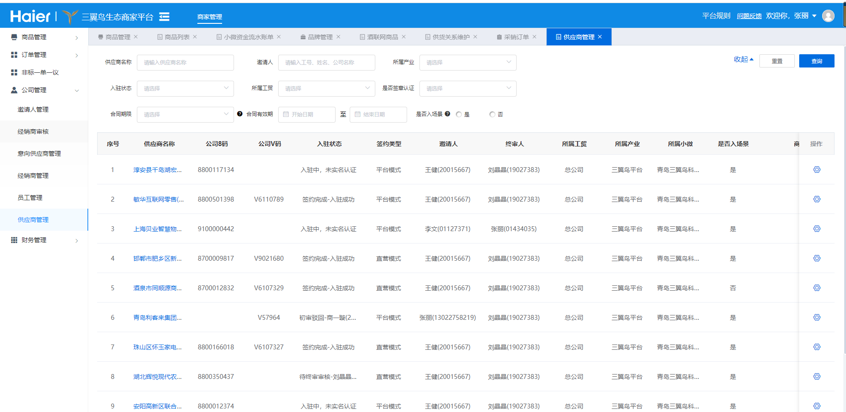
Task: Open the gear action for row 9
Action: [816, 406]
